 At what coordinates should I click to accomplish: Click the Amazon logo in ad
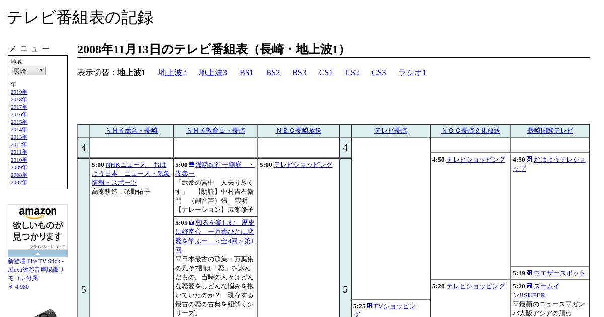click(x=38, y=213)
